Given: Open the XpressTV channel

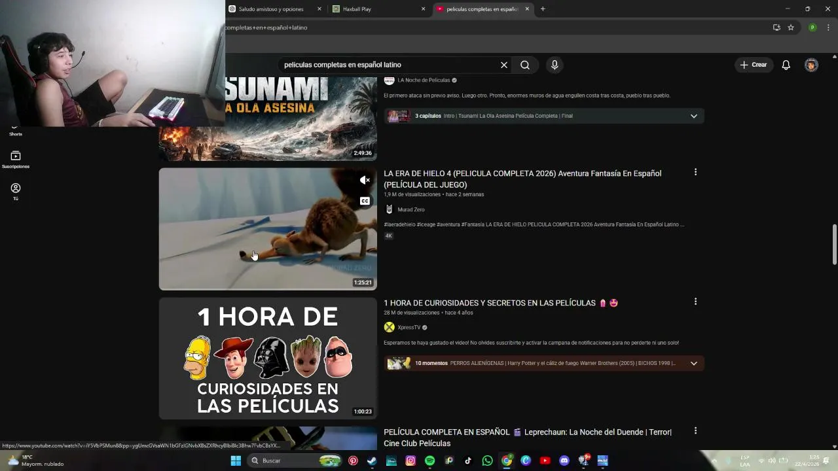Looking at the screenshot, I should (x=409, y=327).
